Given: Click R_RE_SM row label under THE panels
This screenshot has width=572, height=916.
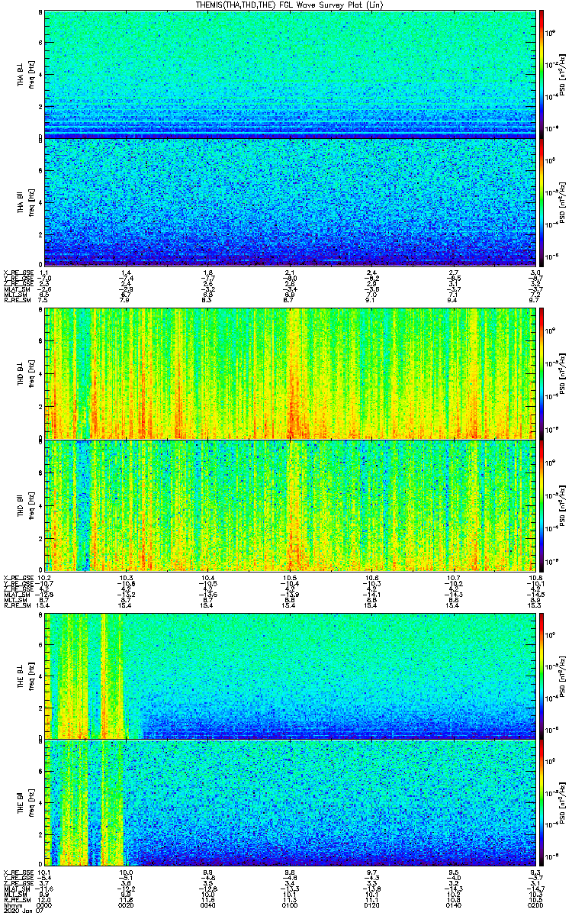Looking at the screenshot, I should point(16,899).
